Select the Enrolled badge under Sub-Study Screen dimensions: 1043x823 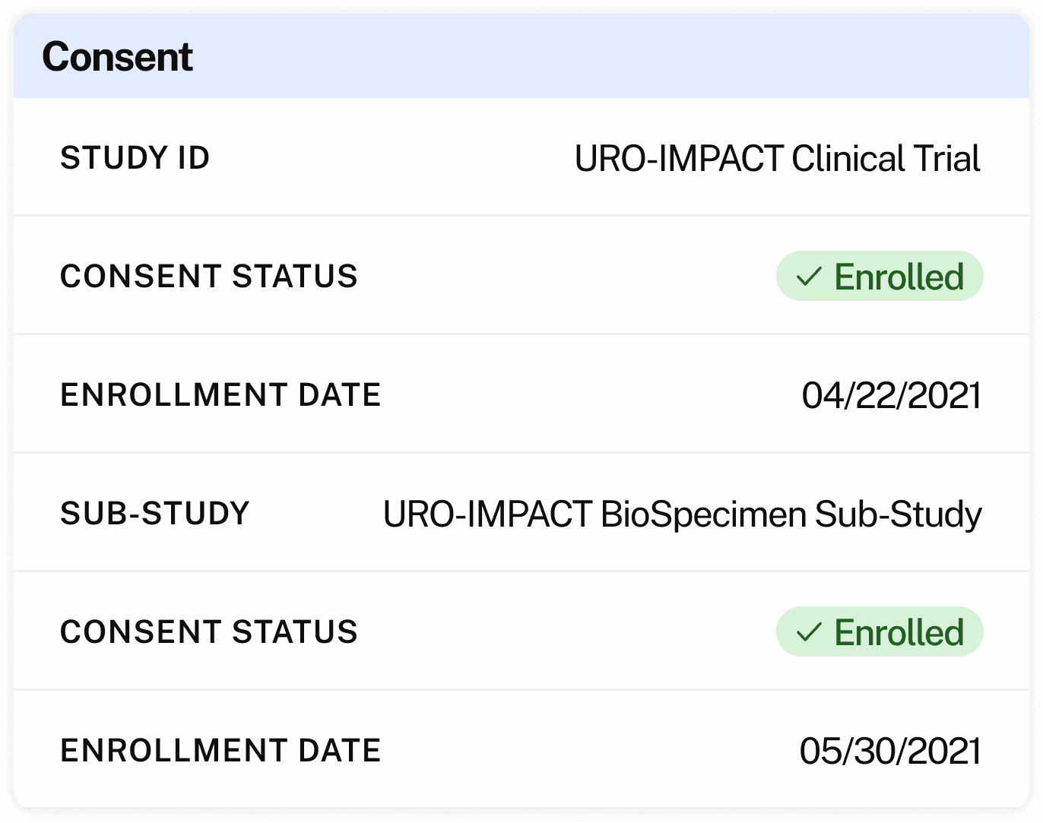pyautogui.click(x=879, y=632)
